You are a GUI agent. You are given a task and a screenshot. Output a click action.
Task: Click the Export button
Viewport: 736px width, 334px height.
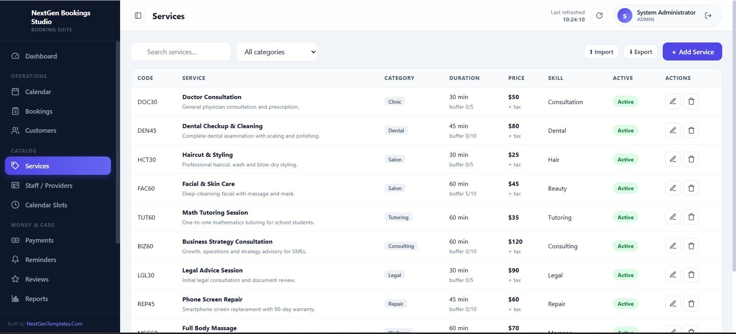[641, 52]
